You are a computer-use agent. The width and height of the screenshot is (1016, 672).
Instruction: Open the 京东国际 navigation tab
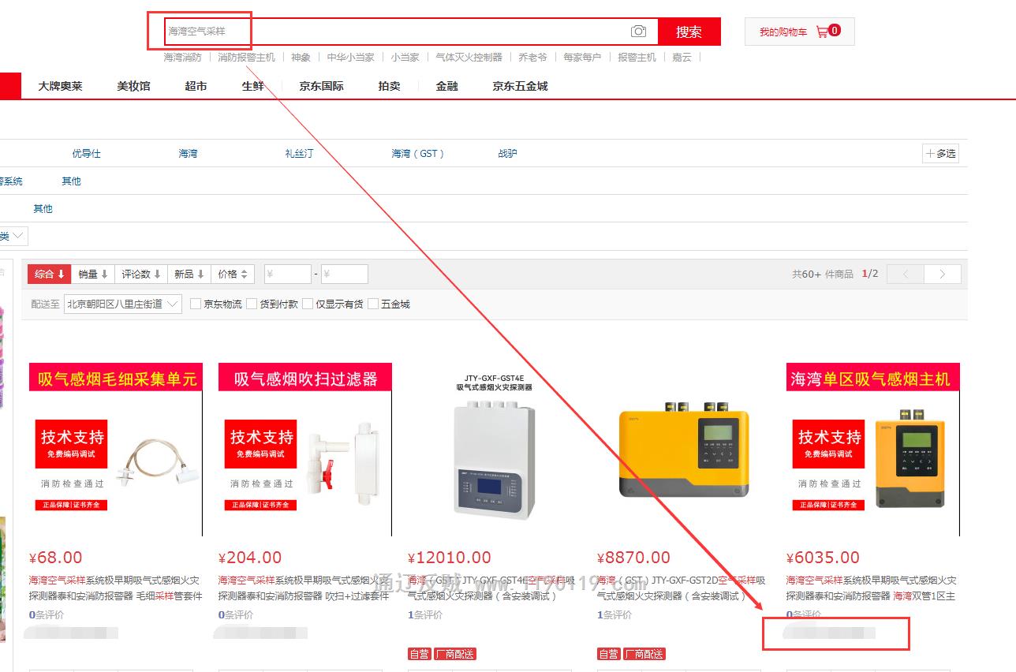[x=321, y=86]
